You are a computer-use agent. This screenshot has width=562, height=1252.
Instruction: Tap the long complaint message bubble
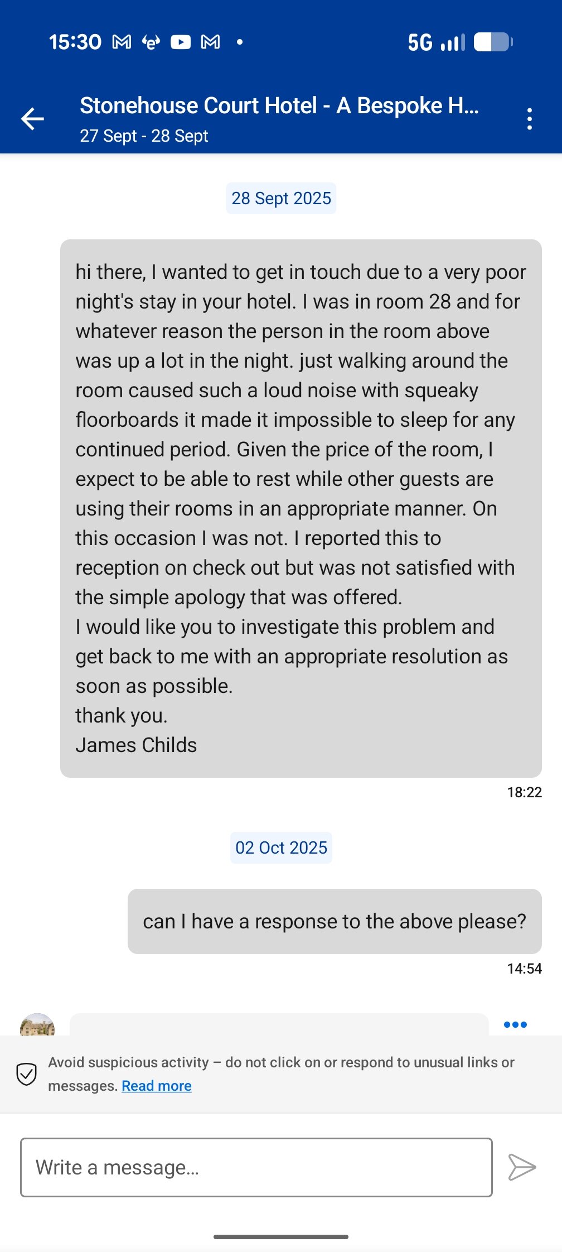click(301, 508)
